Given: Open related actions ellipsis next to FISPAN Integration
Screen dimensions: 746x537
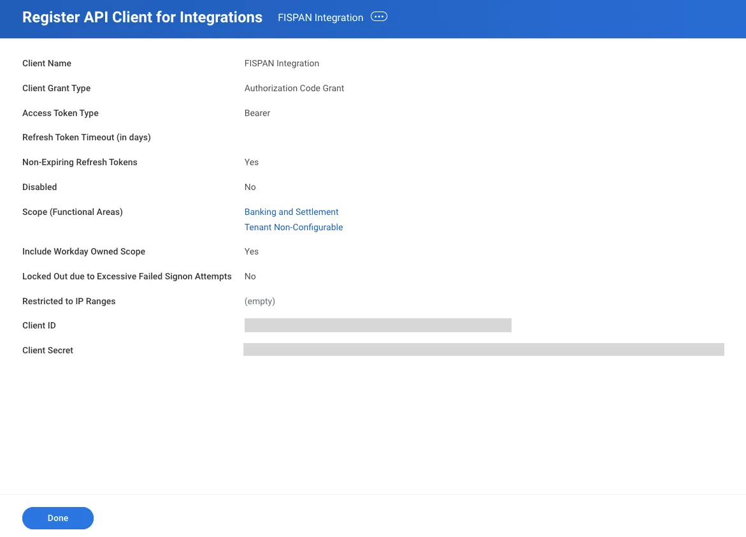Looking at the screenshot, I should click(378, 17).
